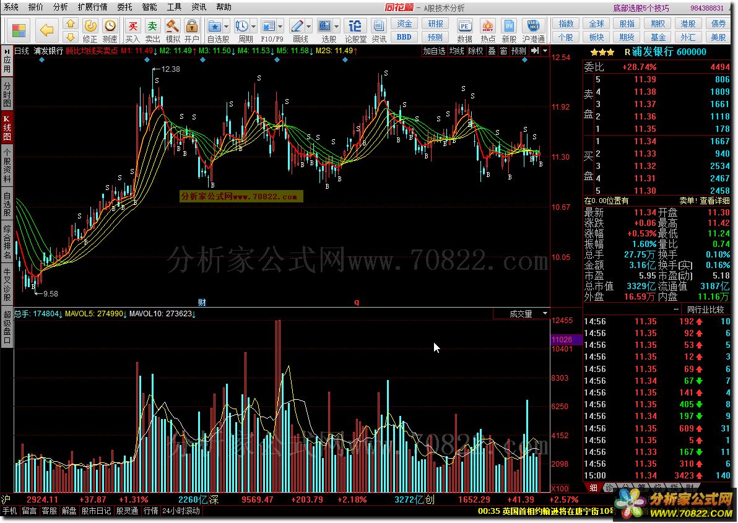Expand the 选股 dropdown arrow
The image size is (738, 523).
337,26
